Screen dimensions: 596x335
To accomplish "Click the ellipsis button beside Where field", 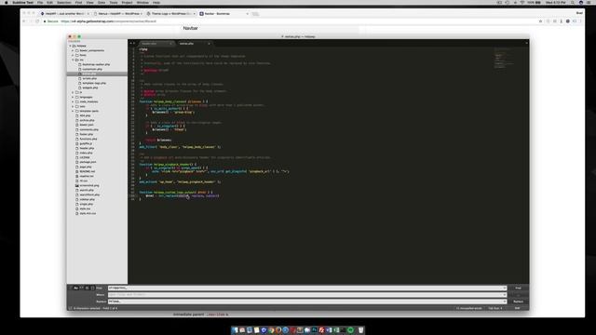I will coord(518,295).
